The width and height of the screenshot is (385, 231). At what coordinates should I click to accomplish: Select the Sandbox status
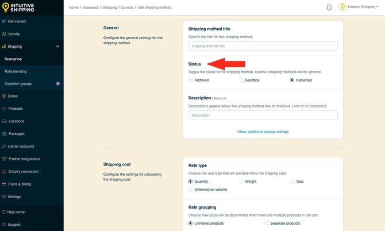pos(241,80)
